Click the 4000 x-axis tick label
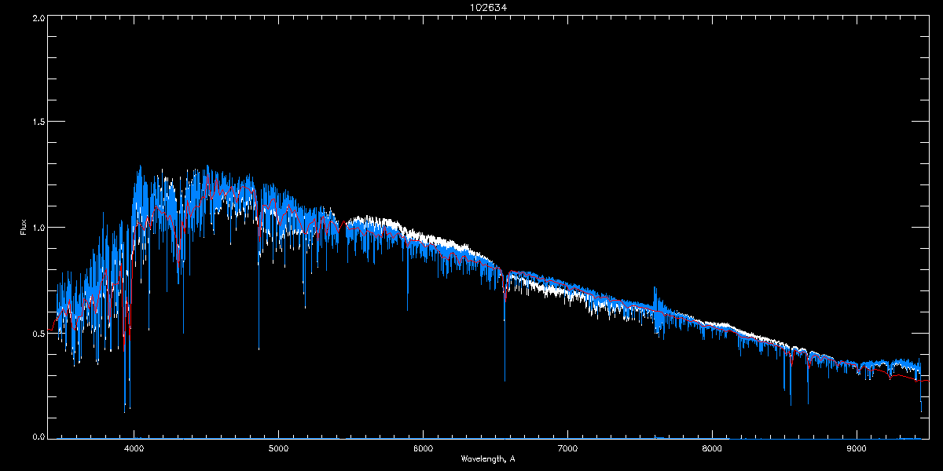This screenshot has height=471, width=943. pyautogui.click(x=134, y=450)
